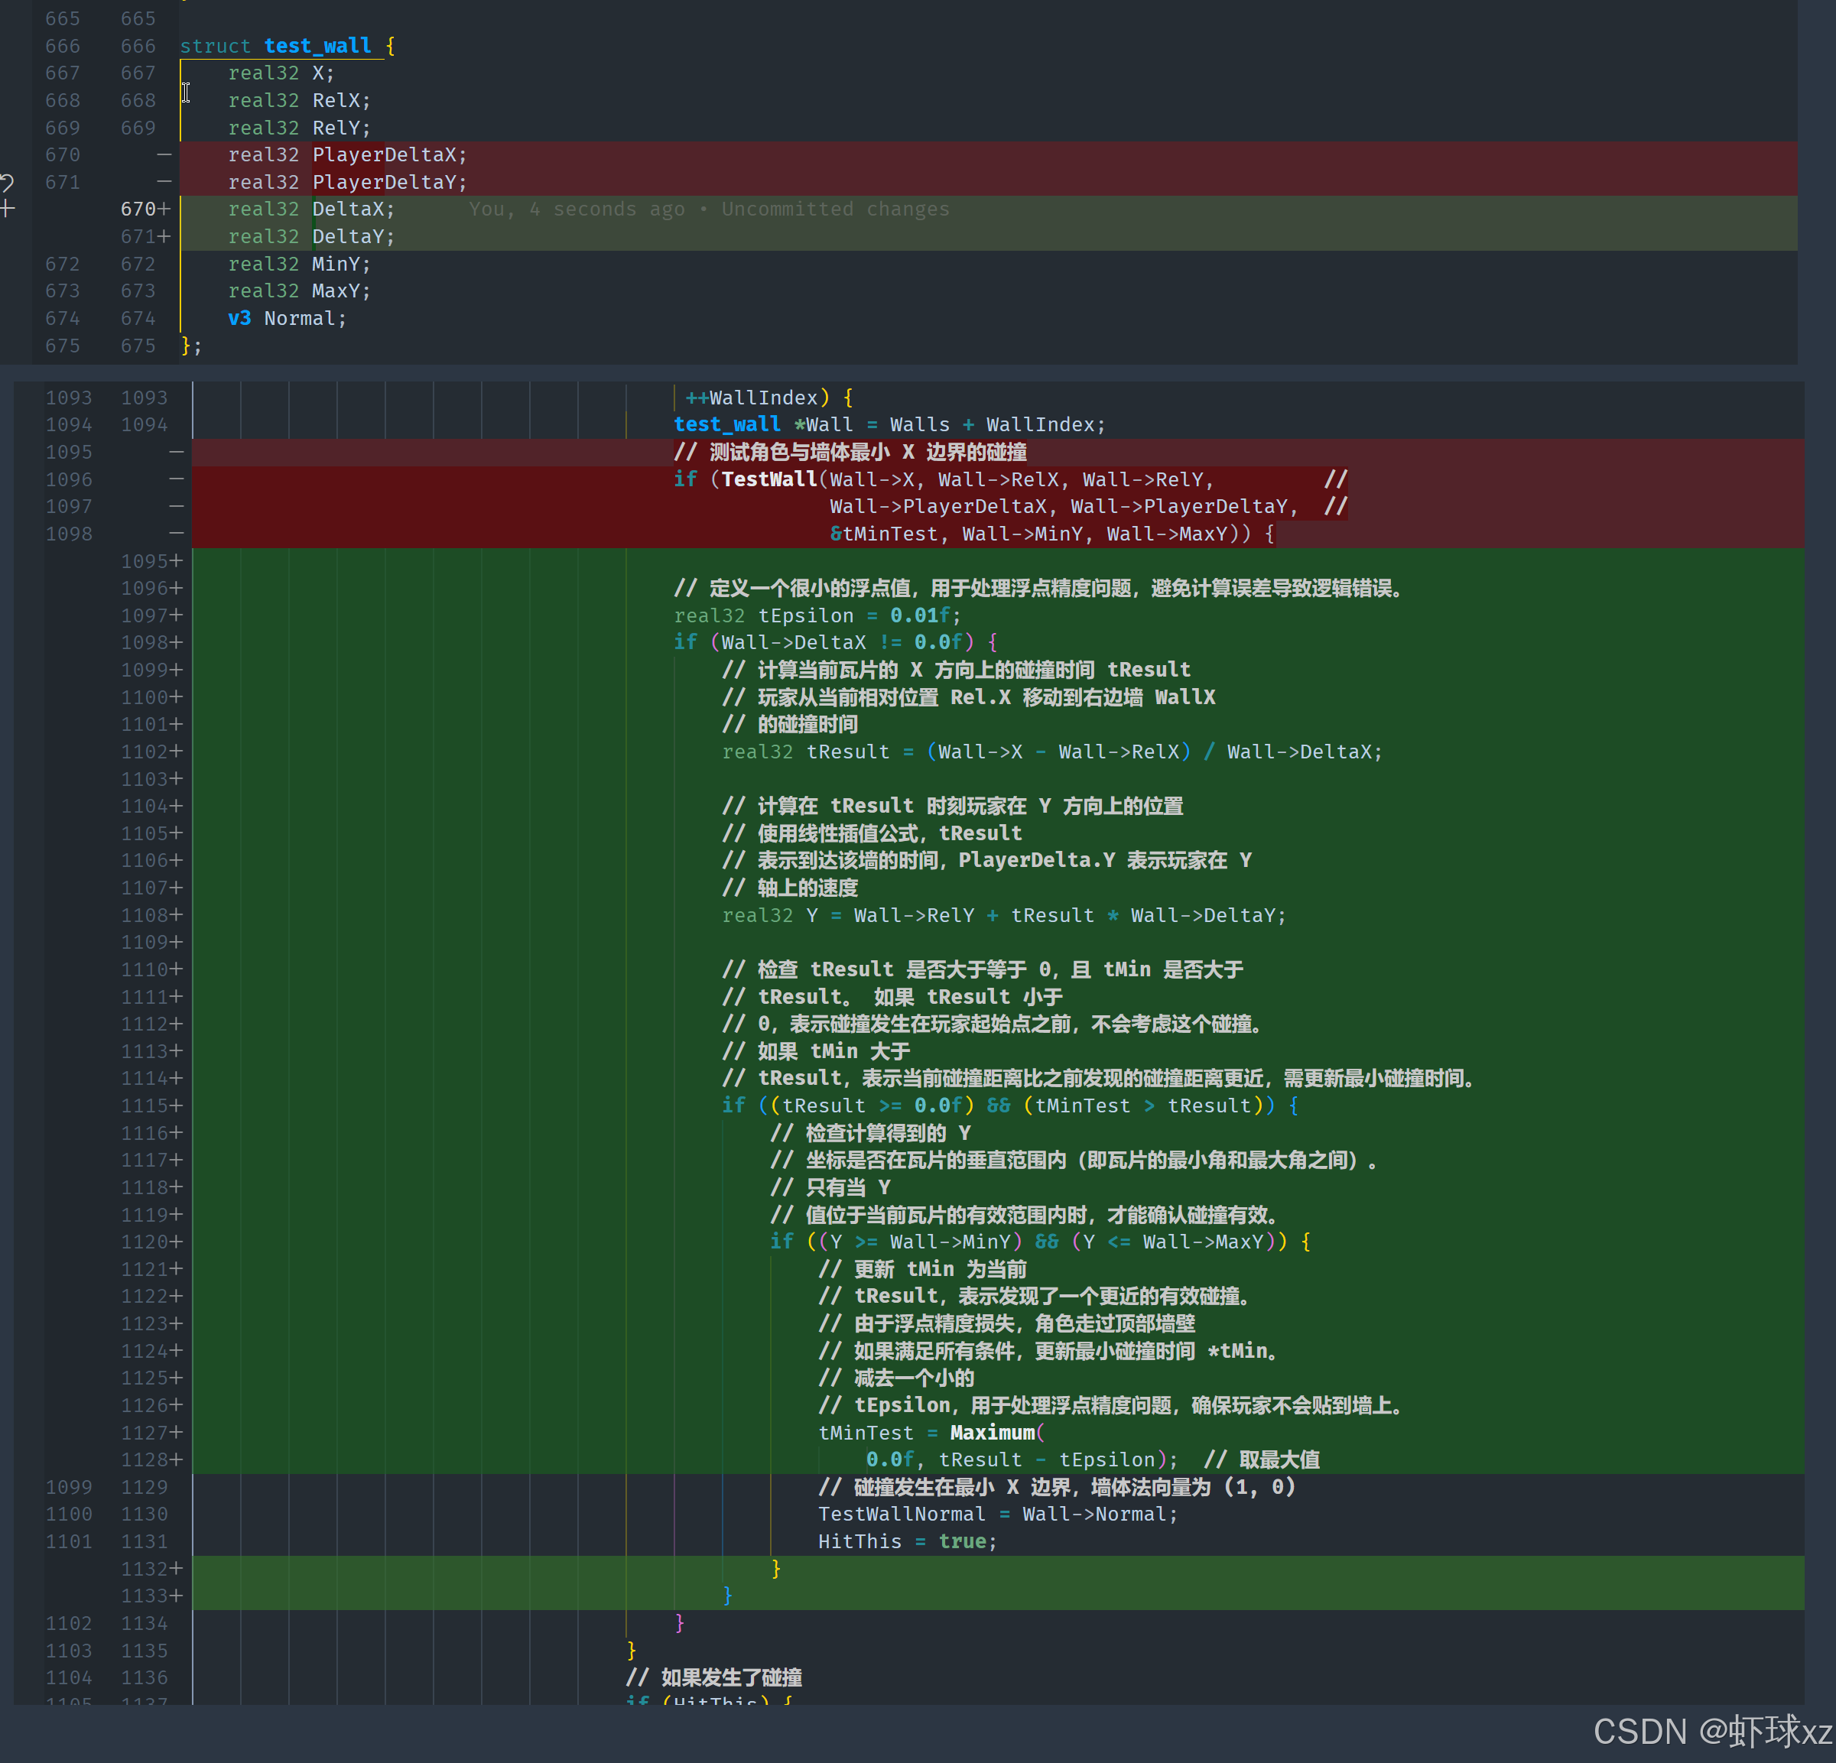Click the 'TestWallNormal = Wall->Normal;' line
Image resolution: width=1836 pixels, height=1763 pixels.
pos(998,1514)
